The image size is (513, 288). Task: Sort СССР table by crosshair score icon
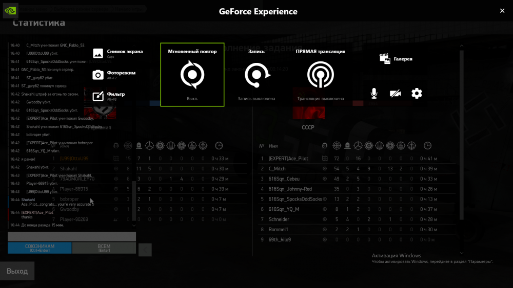pyautogui.click(x=337, y=146)
